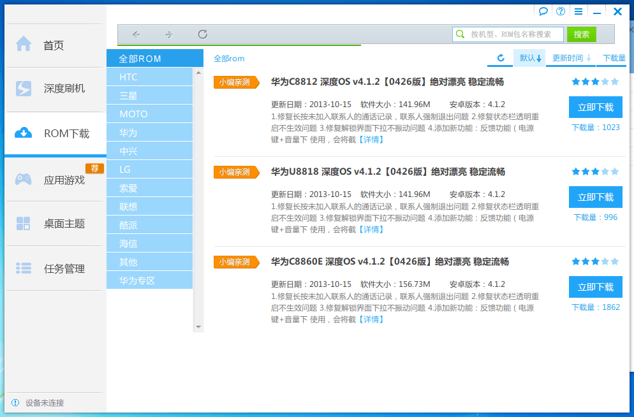Sort ROM list by 默认

530,58
